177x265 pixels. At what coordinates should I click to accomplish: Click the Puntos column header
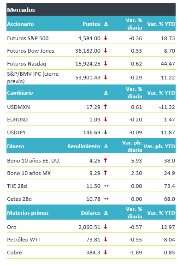[91, 24]
